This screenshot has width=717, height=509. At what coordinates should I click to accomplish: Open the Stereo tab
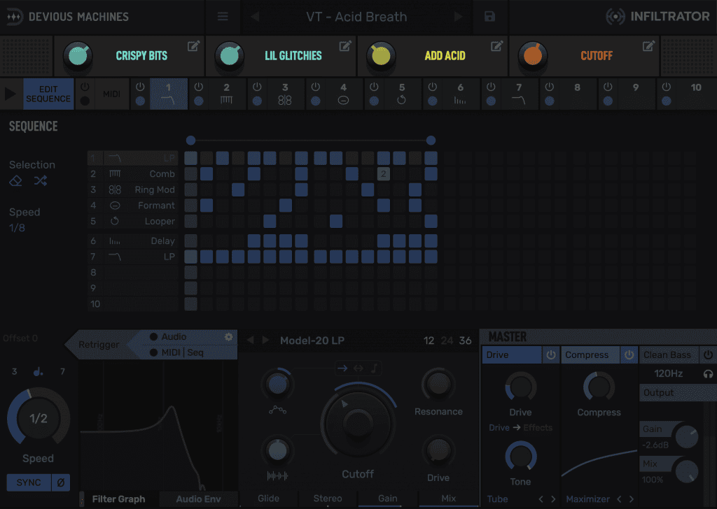(328, 499)
